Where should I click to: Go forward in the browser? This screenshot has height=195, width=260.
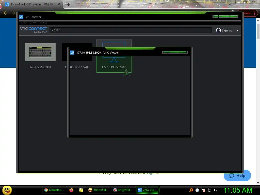[x=13, y=13]
